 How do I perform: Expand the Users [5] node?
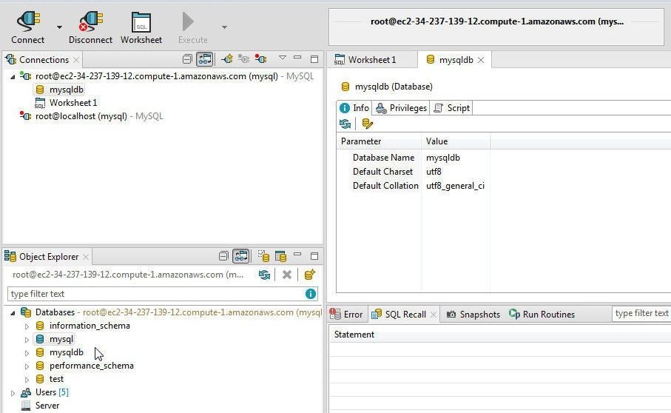pos(13,393)
